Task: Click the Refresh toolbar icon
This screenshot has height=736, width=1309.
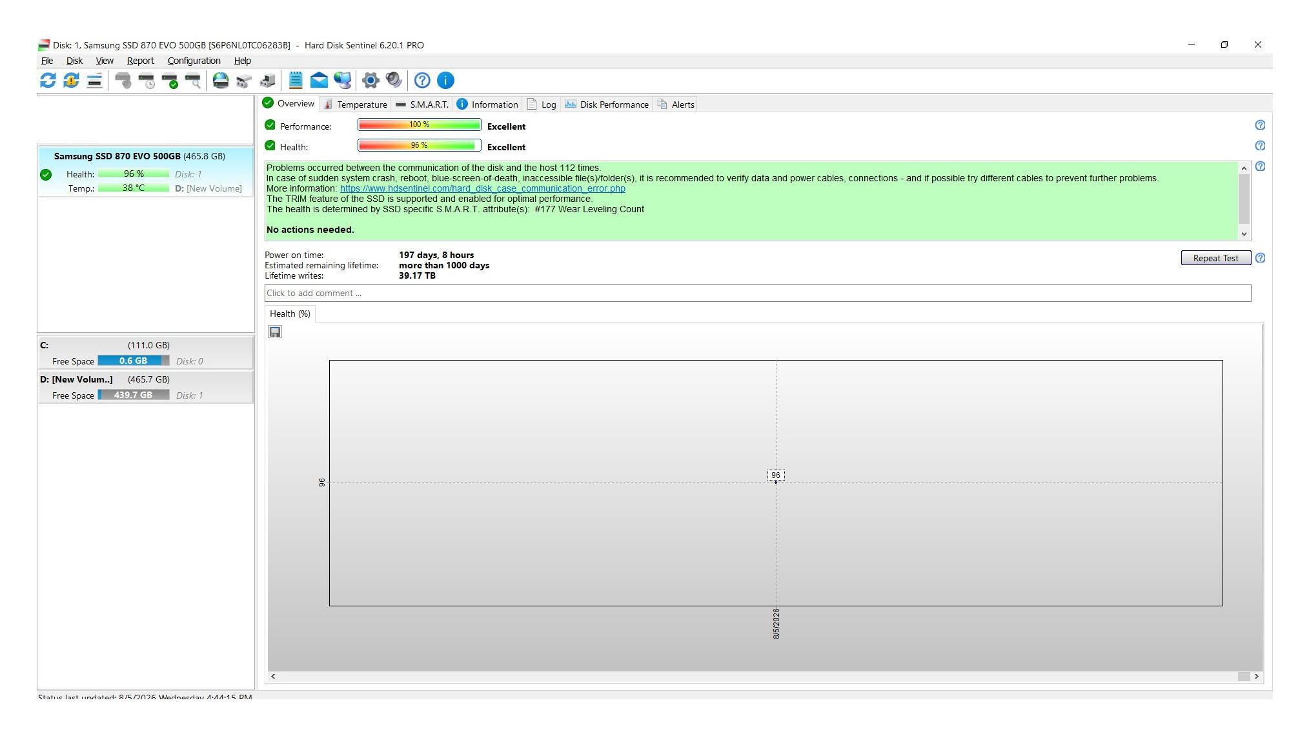Action: pos(48,81)
